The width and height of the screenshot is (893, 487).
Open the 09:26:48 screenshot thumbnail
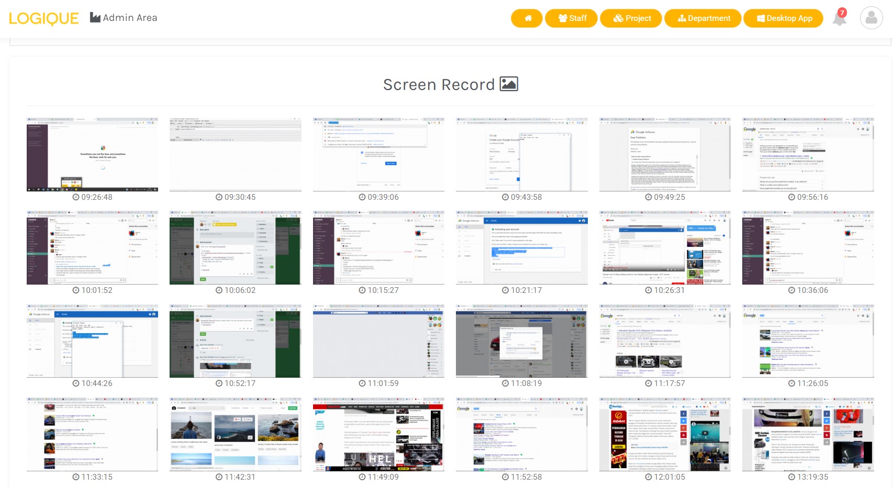pos(92,154)
